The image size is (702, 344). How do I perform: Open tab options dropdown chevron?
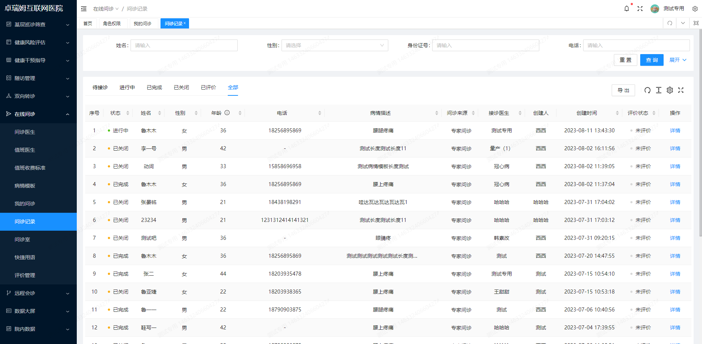[683, 23]
